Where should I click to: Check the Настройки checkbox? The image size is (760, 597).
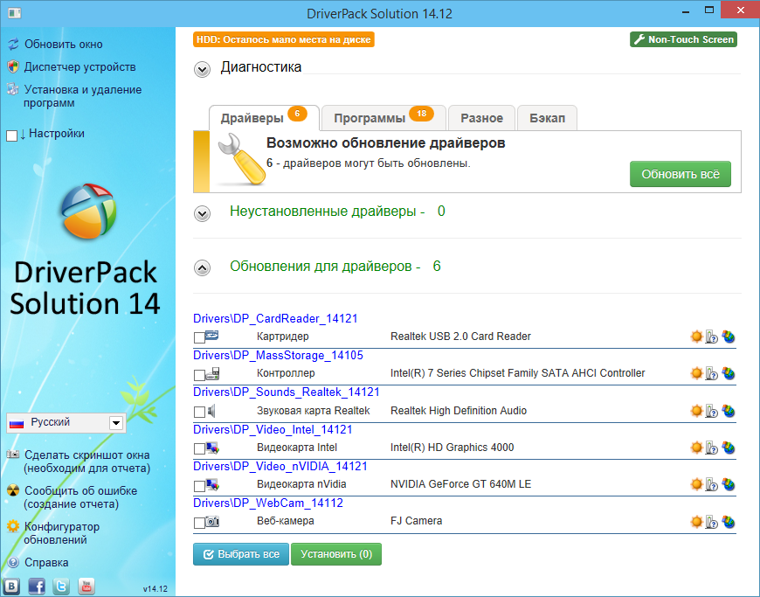(x=12, y=135)
